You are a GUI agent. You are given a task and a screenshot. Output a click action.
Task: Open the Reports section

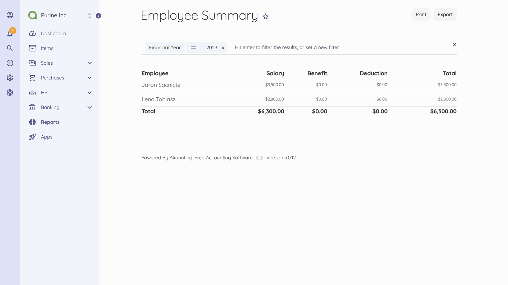tap(50, 122)
